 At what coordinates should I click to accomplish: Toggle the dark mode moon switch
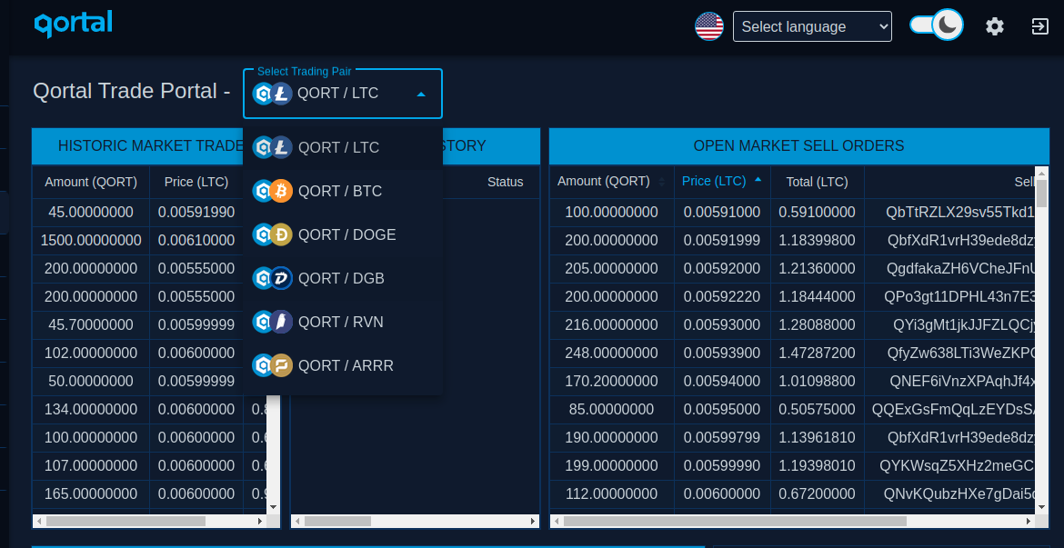[x=937, y=25]
